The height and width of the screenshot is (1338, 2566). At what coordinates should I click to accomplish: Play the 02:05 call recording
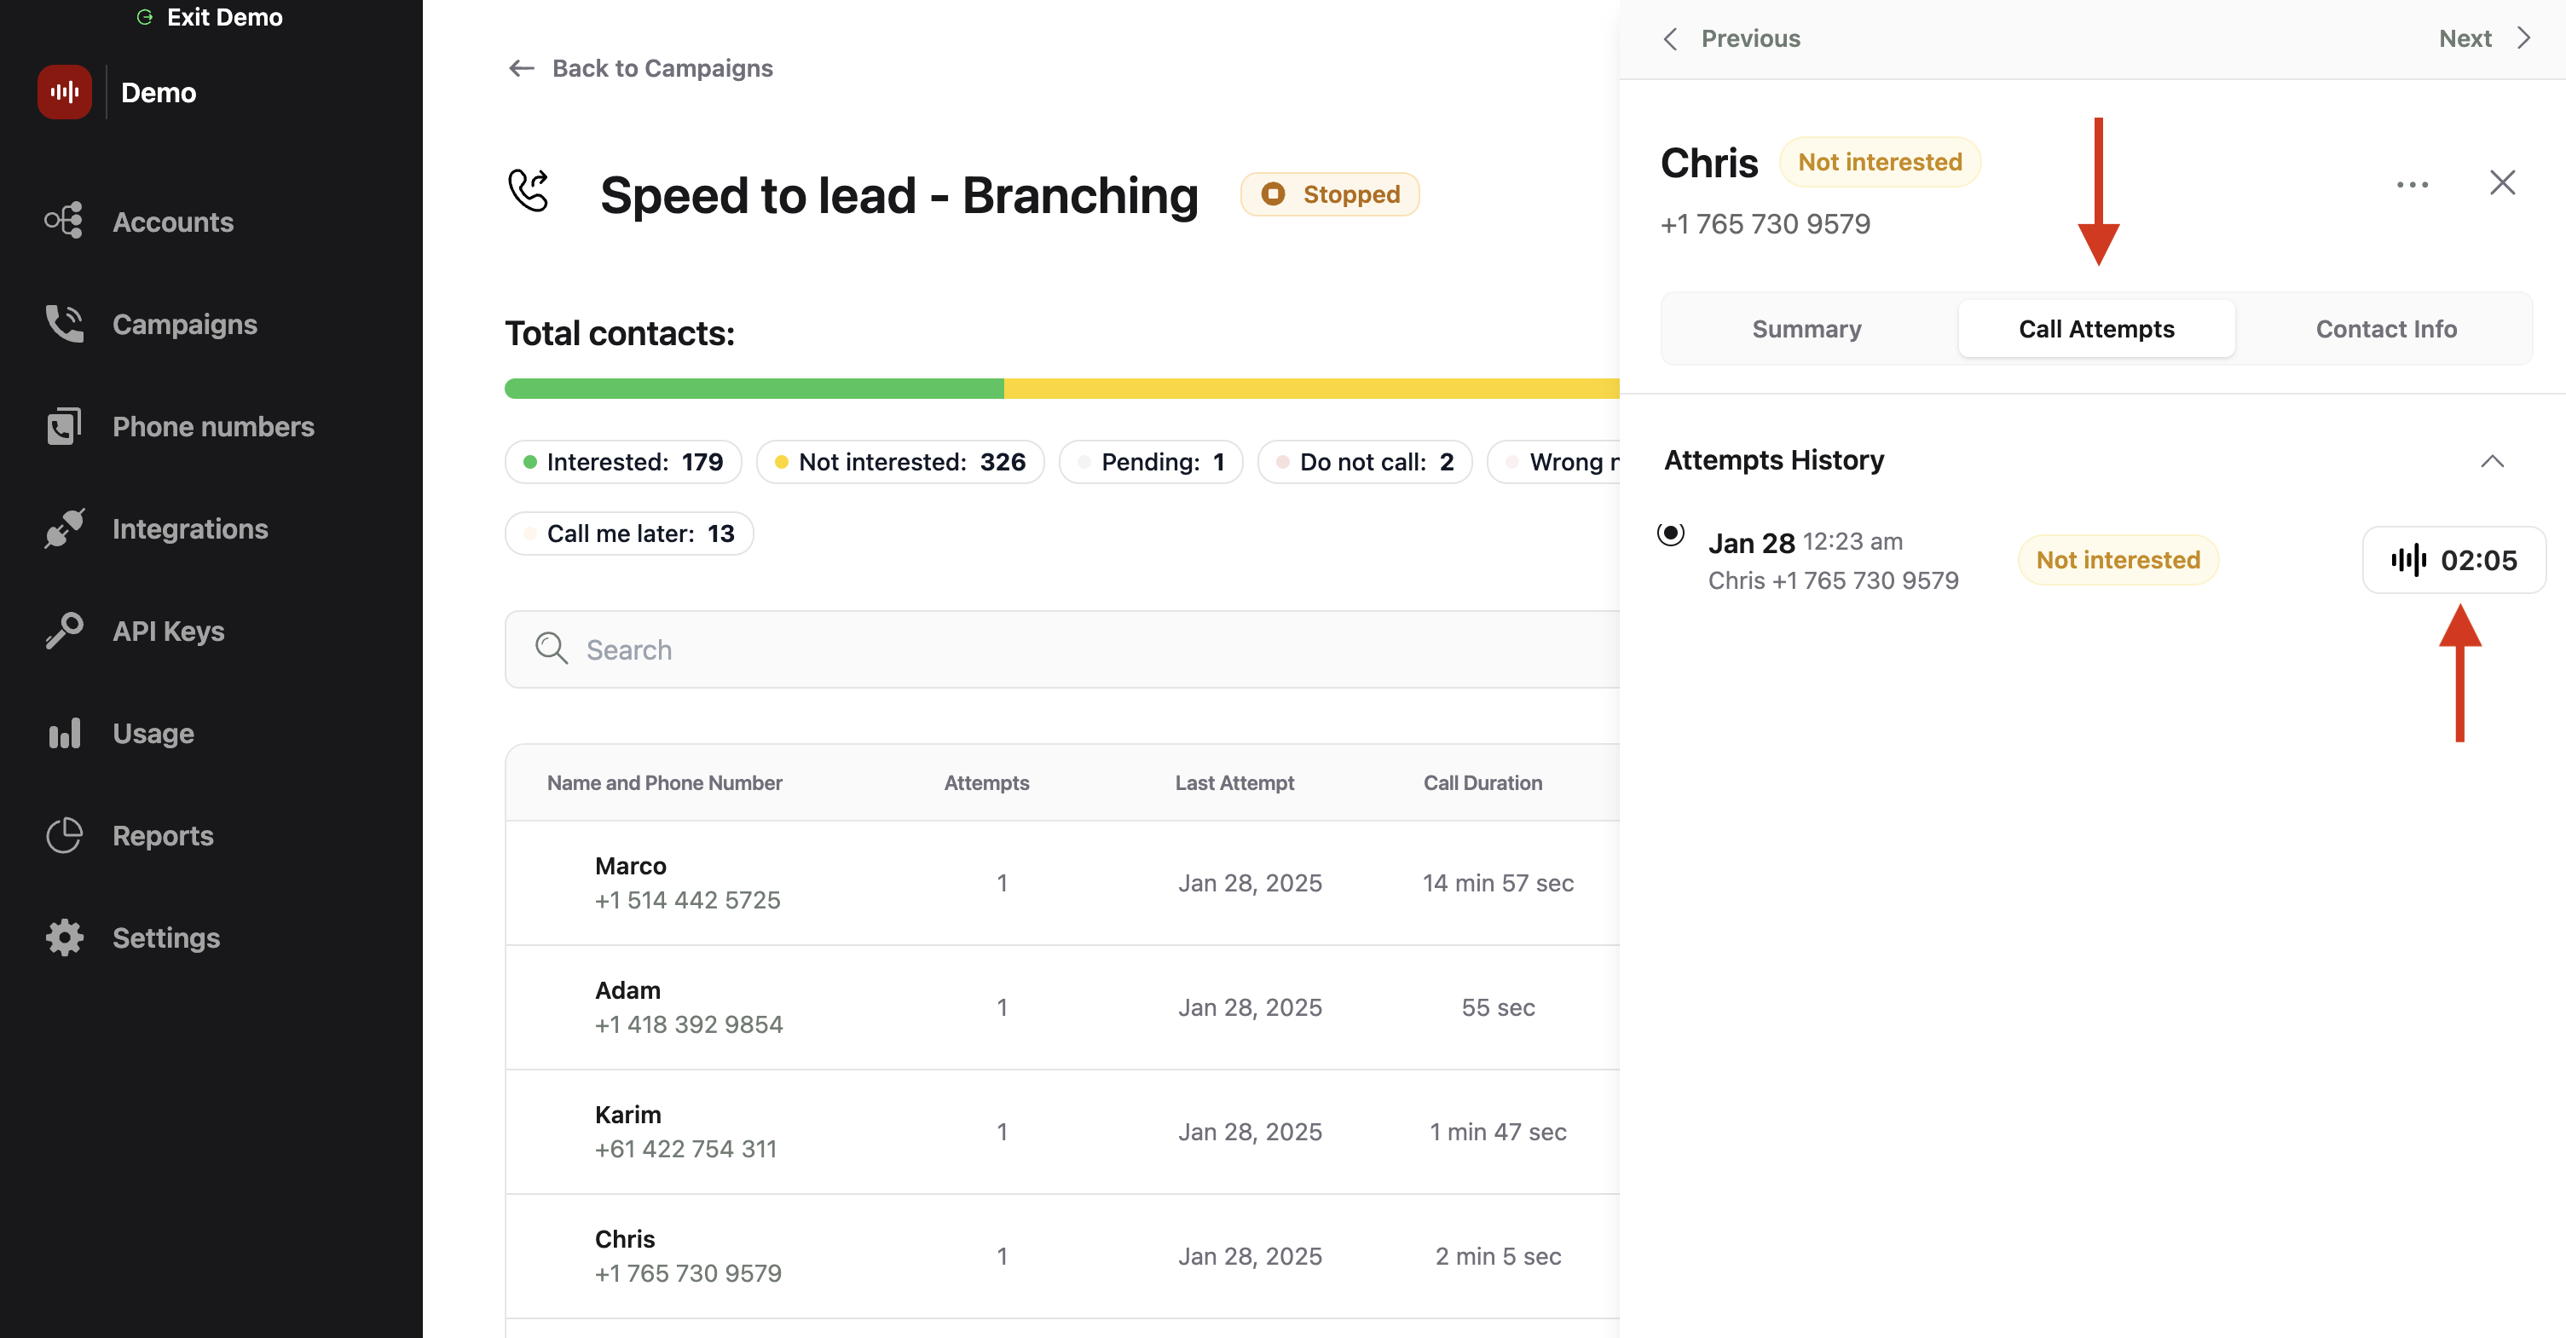coord(2453,561)
